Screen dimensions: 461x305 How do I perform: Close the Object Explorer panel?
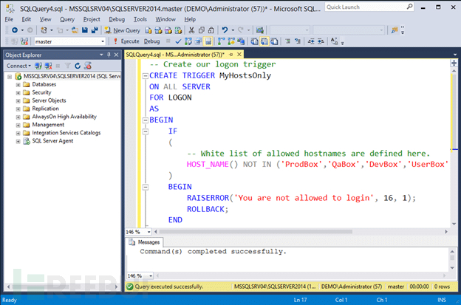(117, 55)
